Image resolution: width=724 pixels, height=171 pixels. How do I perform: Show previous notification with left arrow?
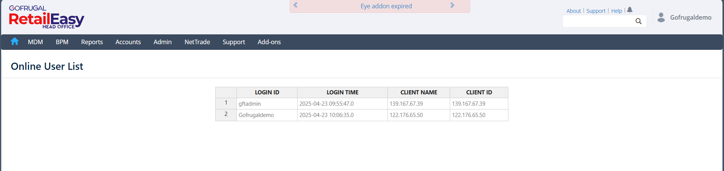click(296, 5)
